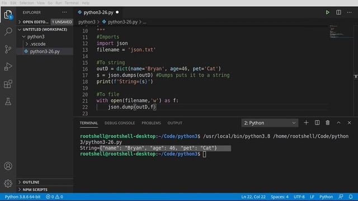Click Python language mode in status bar
Viewport: 358px width, 201px height.
tap(326, 197)
